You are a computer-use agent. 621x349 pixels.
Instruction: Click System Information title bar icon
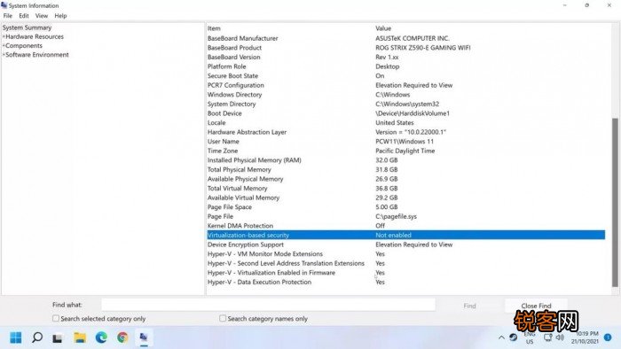click(x=4, y=5)
